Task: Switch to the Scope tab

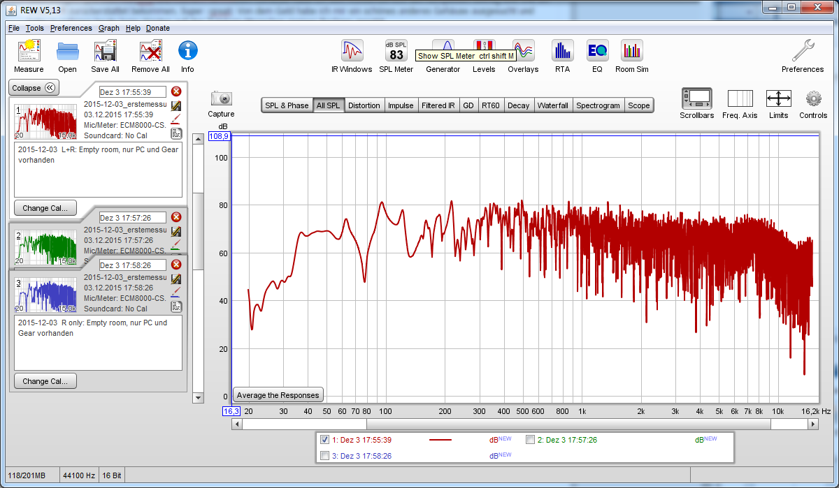Action: [639, 105]
